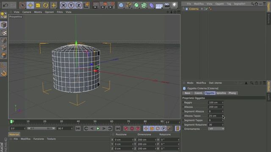Image resolution: width=271 pixels, height=152 pixels.
Task: Click the Segmenti Altezza stepper arrows
Action: 223,111
